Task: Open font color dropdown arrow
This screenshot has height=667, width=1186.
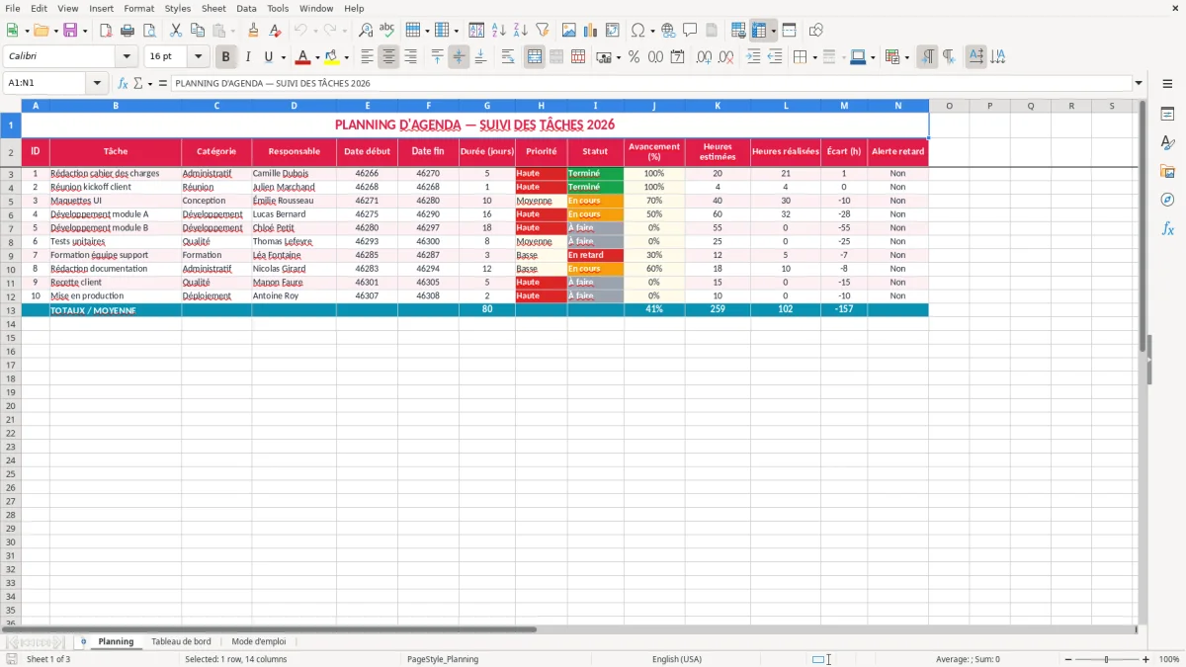Action: 317,57
